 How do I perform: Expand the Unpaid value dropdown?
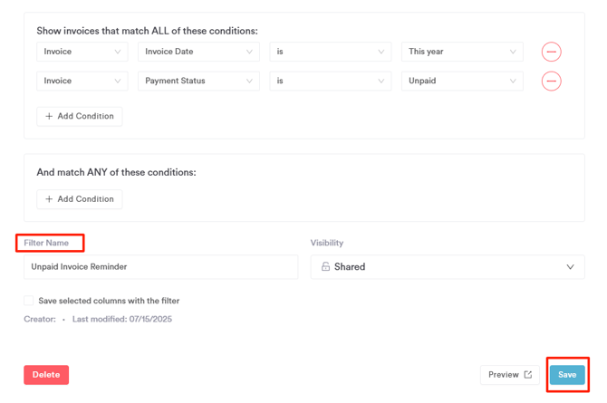462,81
